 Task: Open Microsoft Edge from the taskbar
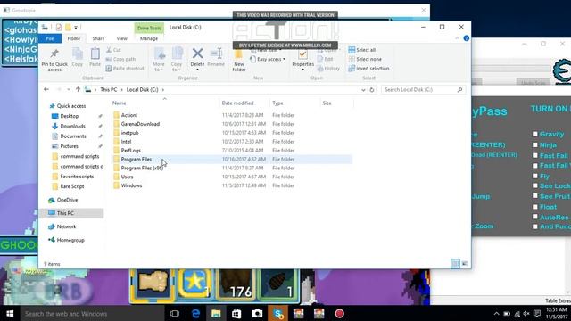(195, 313)
